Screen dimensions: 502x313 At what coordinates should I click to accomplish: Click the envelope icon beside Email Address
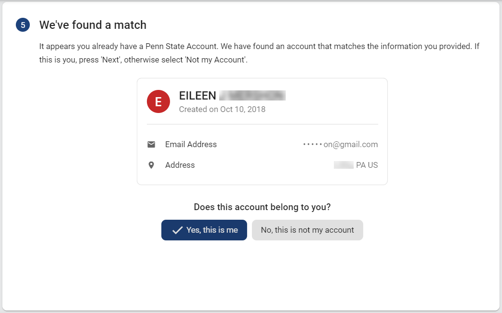coord(151,144)
